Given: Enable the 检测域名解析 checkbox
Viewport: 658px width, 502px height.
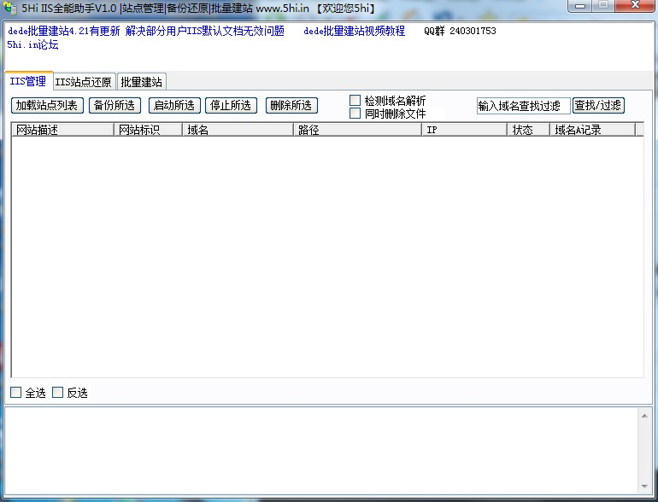Looking at the screenshot, I should [x=355, y=100].
